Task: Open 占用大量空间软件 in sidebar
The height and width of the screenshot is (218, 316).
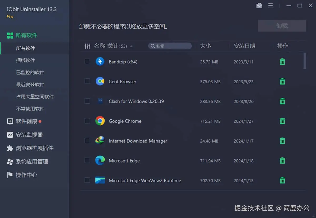Action: [x=34, y=97]
